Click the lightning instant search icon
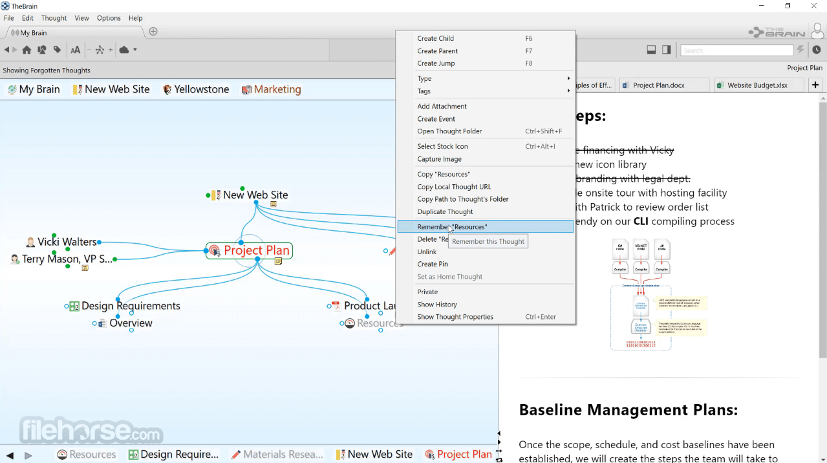The width and height of the screenshot is (827, 463). (x=800, y=50)
